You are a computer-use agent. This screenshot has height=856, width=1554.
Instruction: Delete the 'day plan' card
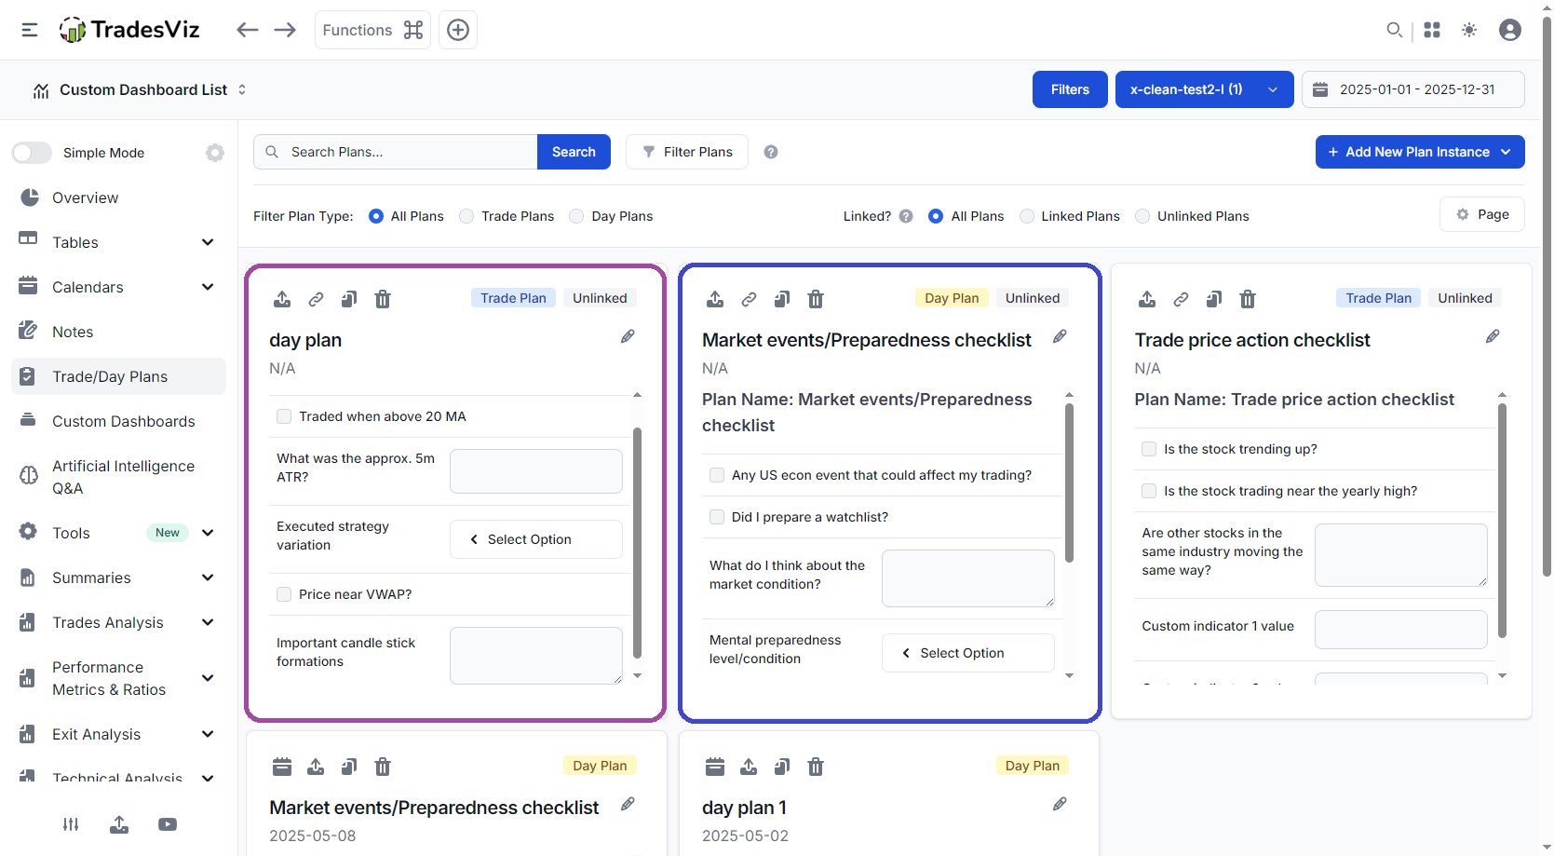click(x=383, y=299)
